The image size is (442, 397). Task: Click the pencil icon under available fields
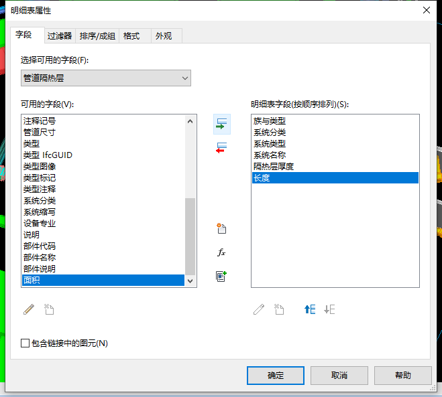point(29,309)
